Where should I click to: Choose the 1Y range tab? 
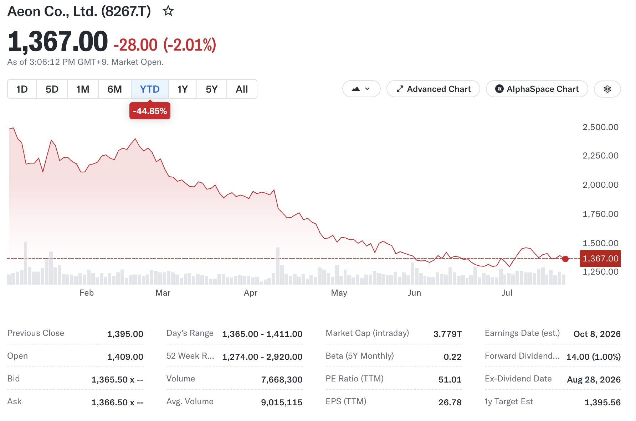tap(183, 89)
